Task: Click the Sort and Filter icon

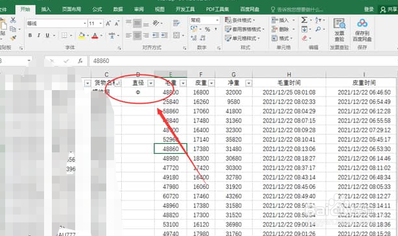Action: click(318, 20)
